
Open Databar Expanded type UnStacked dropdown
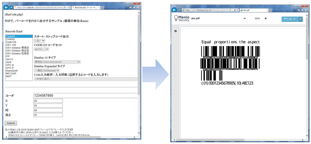coord(47,71)
